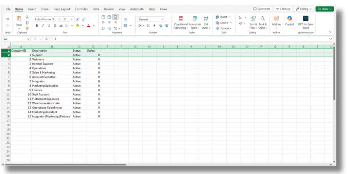The width and height of the screenshot is (348, 174).
Task: Click the Format Painter brush icon
Action: click(27, 28)
